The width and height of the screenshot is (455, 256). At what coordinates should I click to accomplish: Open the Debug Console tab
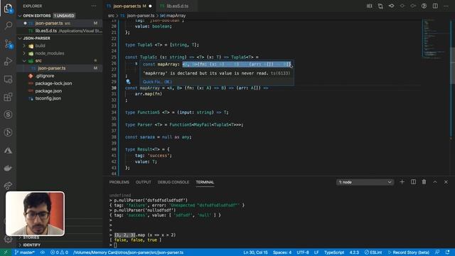coord(173,182)
